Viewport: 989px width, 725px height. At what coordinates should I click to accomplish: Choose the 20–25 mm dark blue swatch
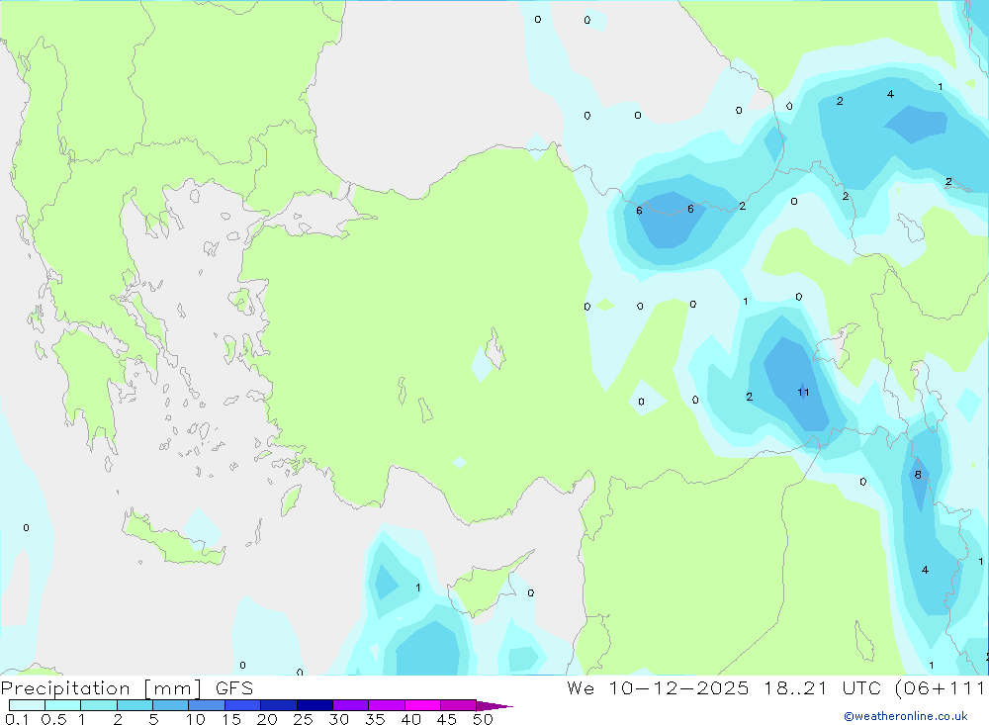click(x=279, y=705)
